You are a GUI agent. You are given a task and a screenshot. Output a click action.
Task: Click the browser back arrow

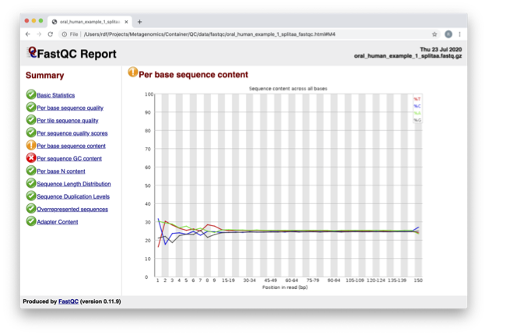[x=29, y=34]
